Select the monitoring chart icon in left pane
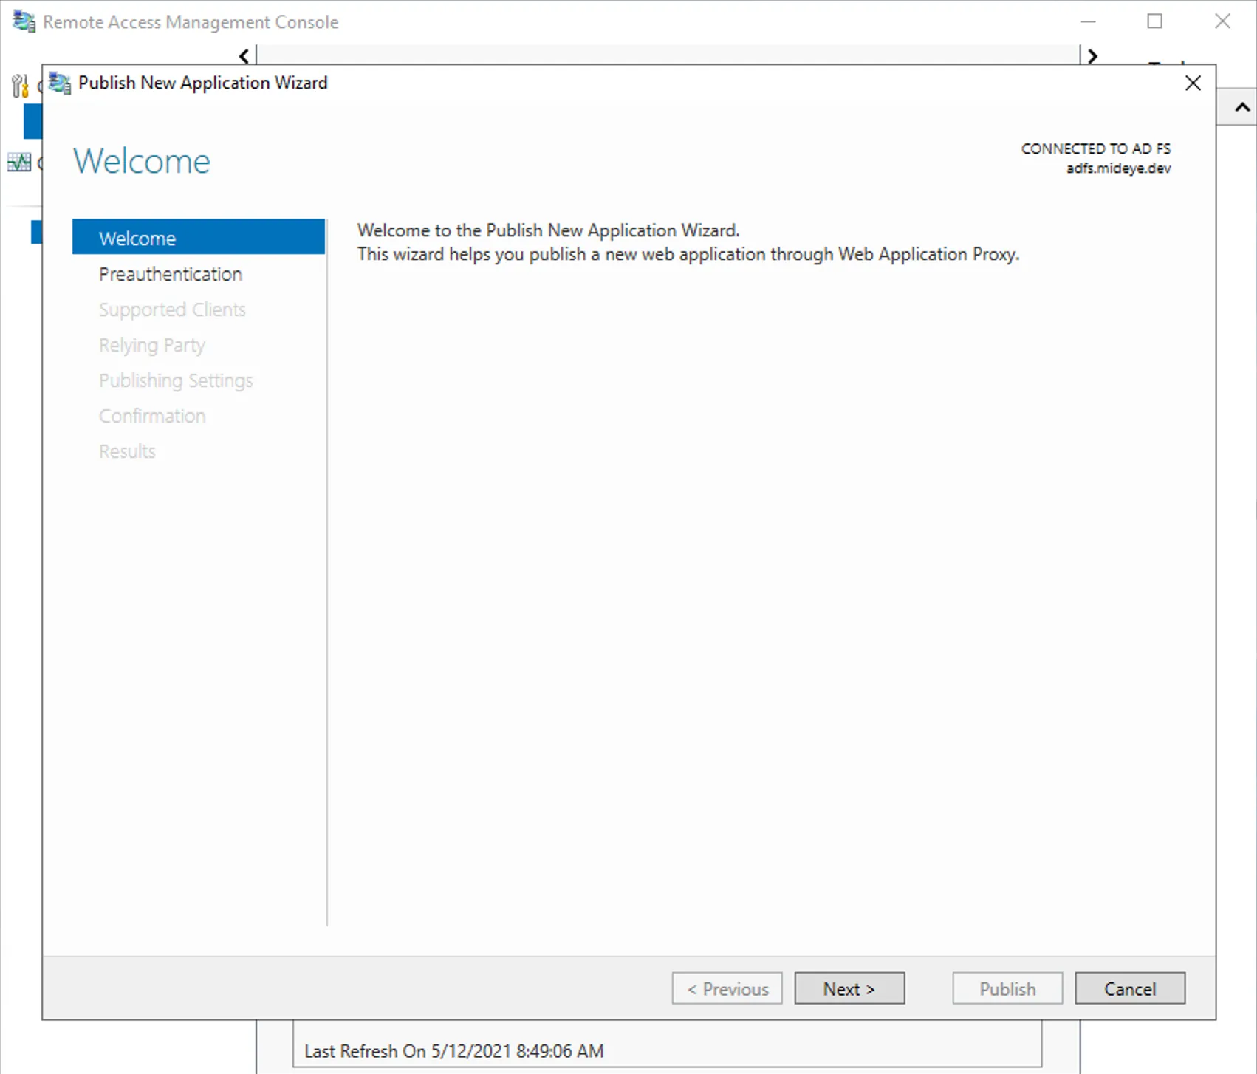This screenshot has height=1074, width=1257. pos(19,162)
